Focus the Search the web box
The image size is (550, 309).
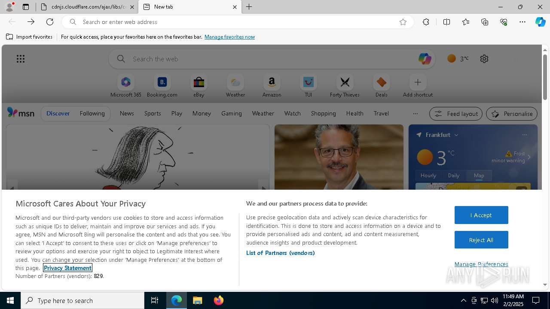(x=272, y=59)
